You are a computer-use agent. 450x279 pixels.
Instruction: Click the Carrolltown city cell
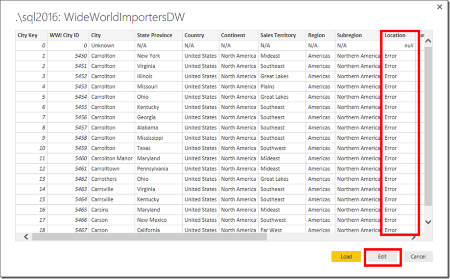tap(112, 169)
